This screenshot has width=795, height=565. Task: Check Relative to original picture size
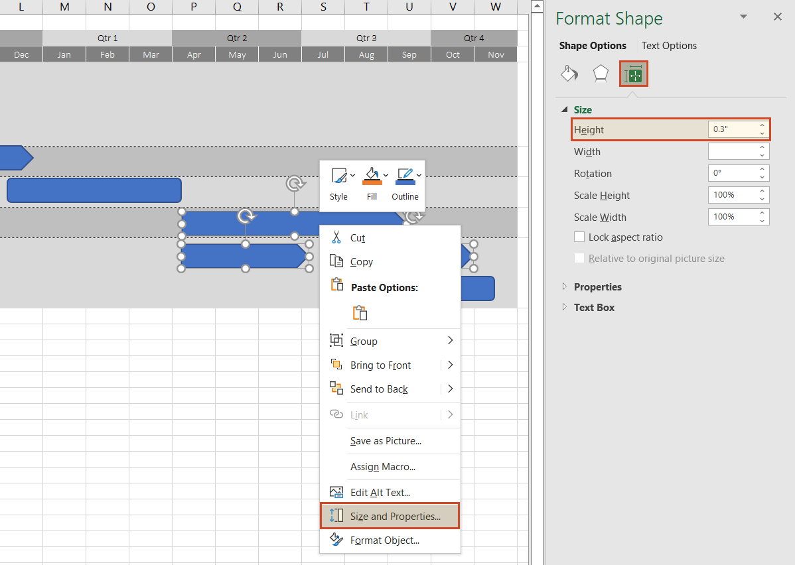click(579, 259)
